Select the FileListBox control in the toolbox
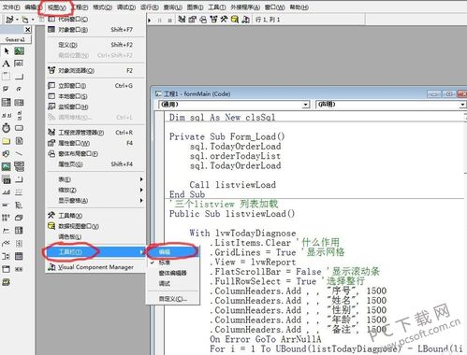 20,141
